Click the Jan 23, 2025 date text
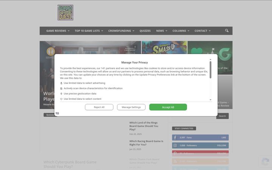The height and width of the screenshot is (170, 272). pyautogui.click(x=135, y=149)
